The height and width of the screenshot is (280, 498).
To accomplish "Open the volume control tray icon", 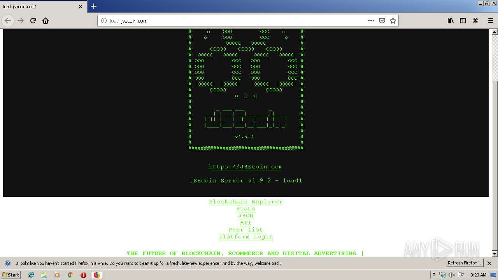I will pos(451,275).
